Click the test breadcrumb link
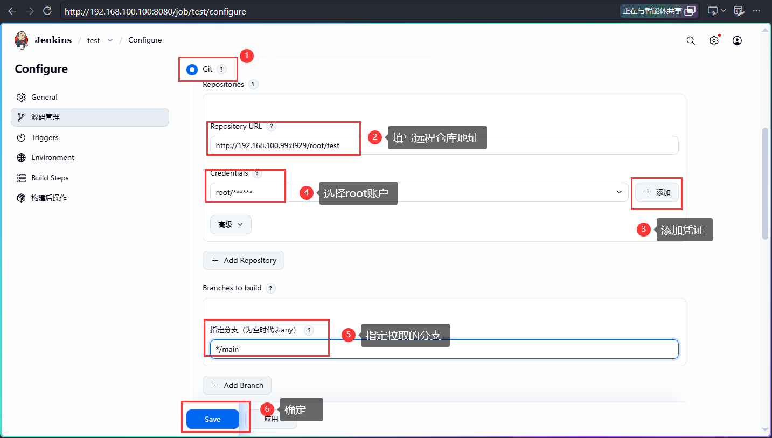The height and width of the screenshot is (438, 772). 94,40
